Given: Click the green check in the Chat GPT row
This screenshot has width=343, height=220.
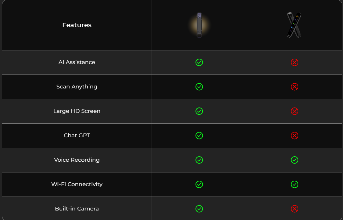Looking at the screenshot, I should pyautogui.click(x=199, y=136).
